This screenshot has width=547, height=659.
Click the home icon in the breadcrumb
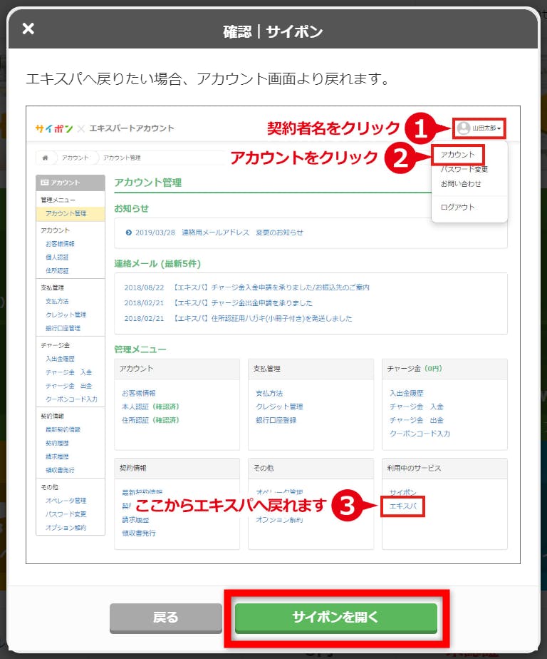(x=46, y=158)
